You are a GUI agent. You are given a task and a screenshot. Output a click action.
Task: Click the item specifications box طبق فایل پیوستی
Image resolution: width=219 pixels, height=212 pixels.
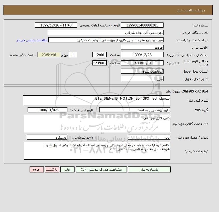[x=97, y=124]
